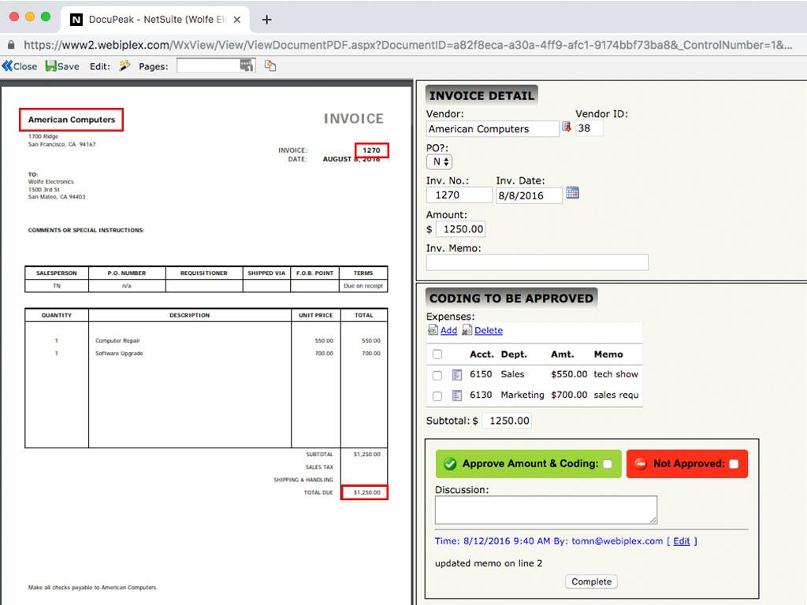Click the vendor lookup icon beside Vendor field
The image size is (807, 605).
[x=566, y=128]
